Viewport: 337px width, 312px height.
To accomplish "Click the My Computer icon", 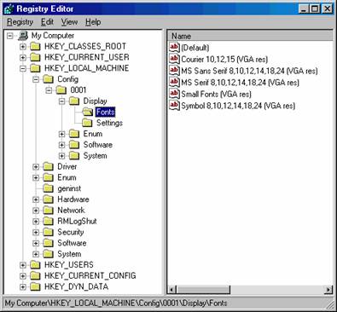I will click(x=23, y=36).
